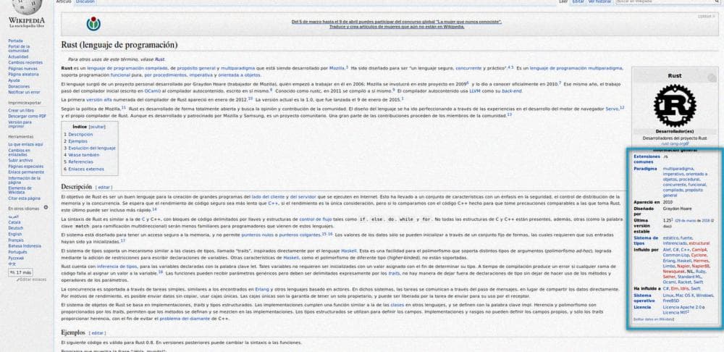Click Editar enlaces under languages
The height and width of the screenshot is (352, 724).
pyautogui.click(x=31, y=280)
